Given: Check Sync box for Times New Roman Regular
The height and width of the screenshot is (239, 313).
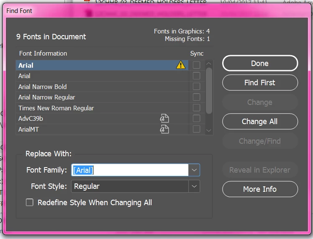Looking at the screenshot, I should [196, 108].
